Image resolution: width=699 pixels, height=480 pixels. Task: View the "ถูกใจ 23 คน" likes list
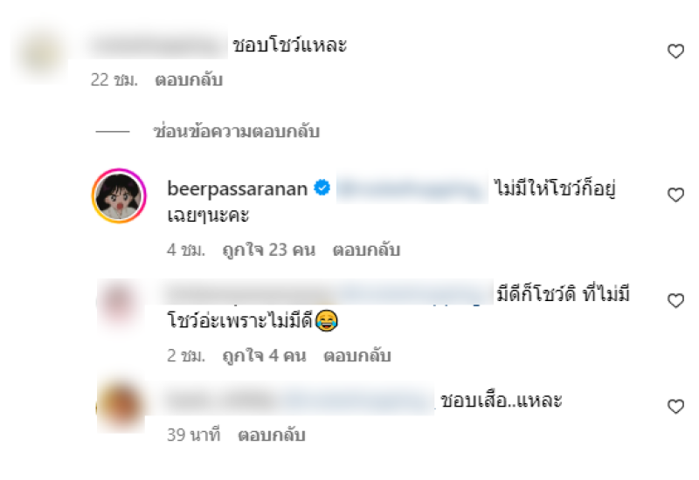click(269, 250)
